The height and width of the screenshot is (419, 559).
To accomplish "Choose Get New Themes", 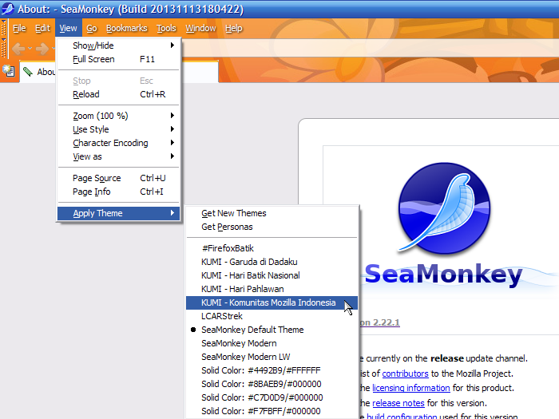I will [272, 213].
